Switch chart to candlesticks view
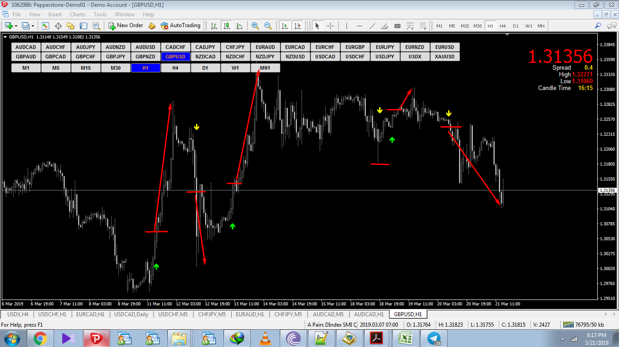 tap(226, 26)
